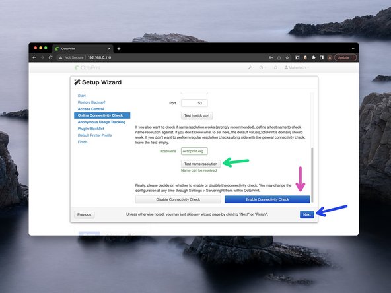Click the share page icon

(279, 57)
